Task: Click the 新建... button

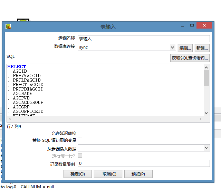Action: (x=202, y=48)
